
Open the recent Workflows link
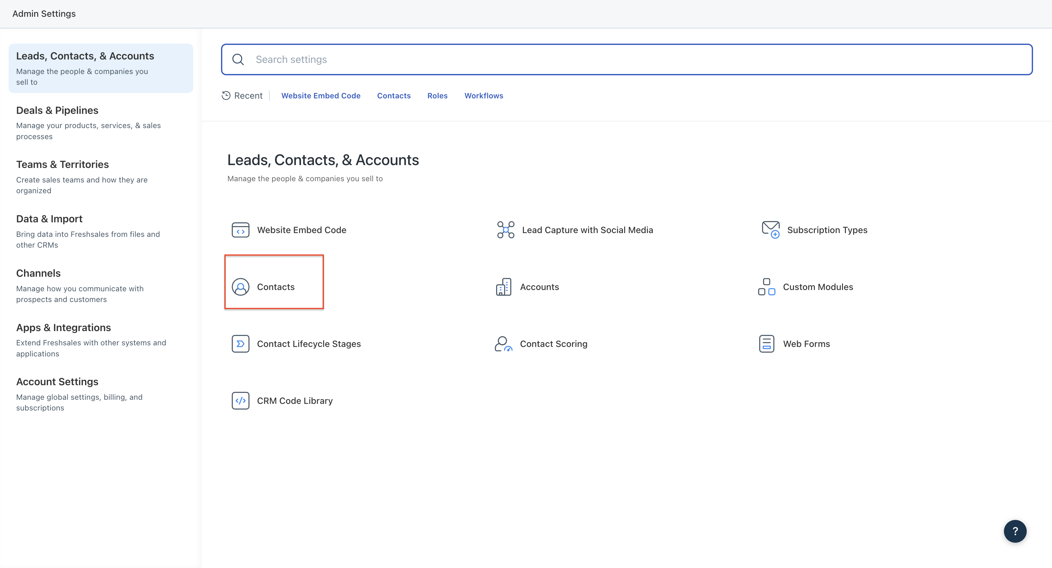(x=483, y=96)
